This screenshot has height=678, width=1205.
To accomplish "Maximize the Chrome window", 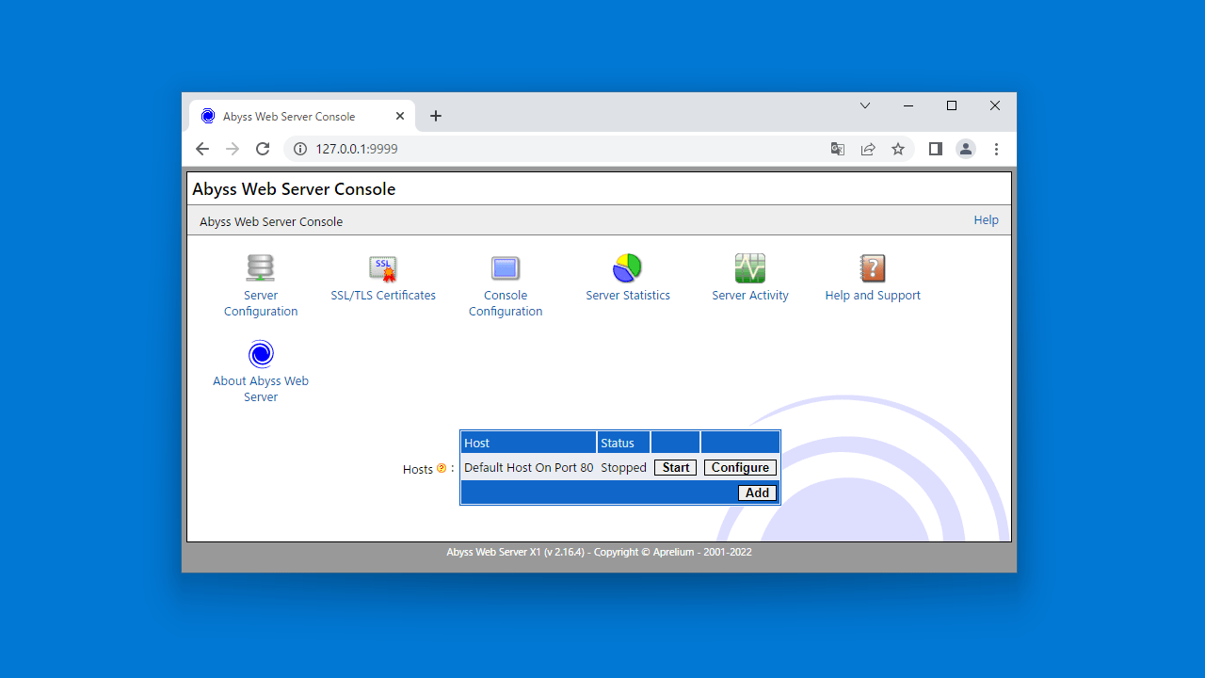I will coord(952,105).
